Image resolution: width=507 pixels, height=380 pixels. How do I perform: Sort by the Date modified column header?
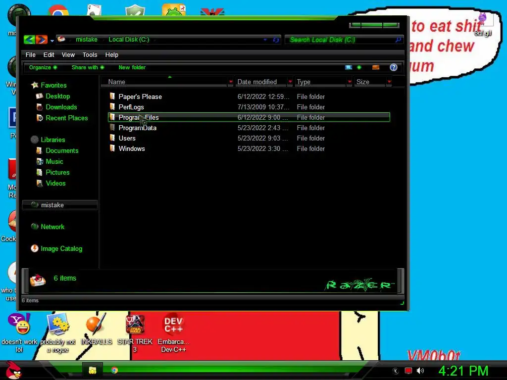click(x=261, y=82)
